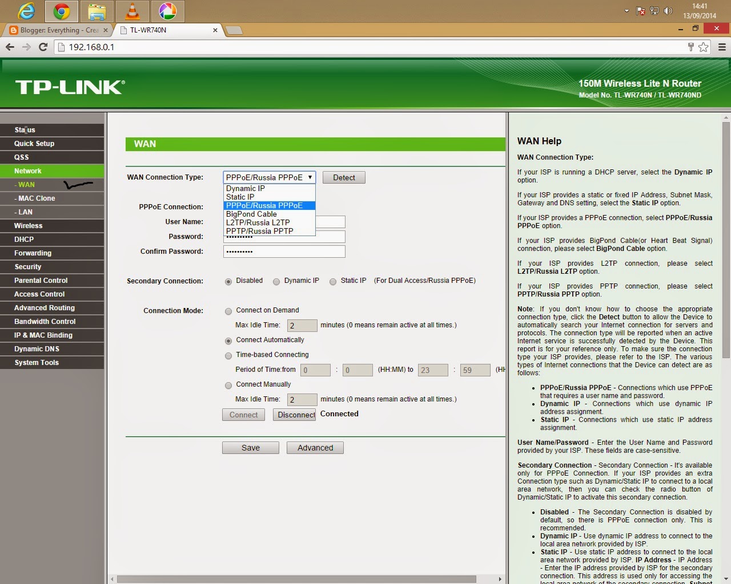This screenshot has height=584, width=731.
Task: Choose BigPond Cable option
Action: click(x=270, y=214)
